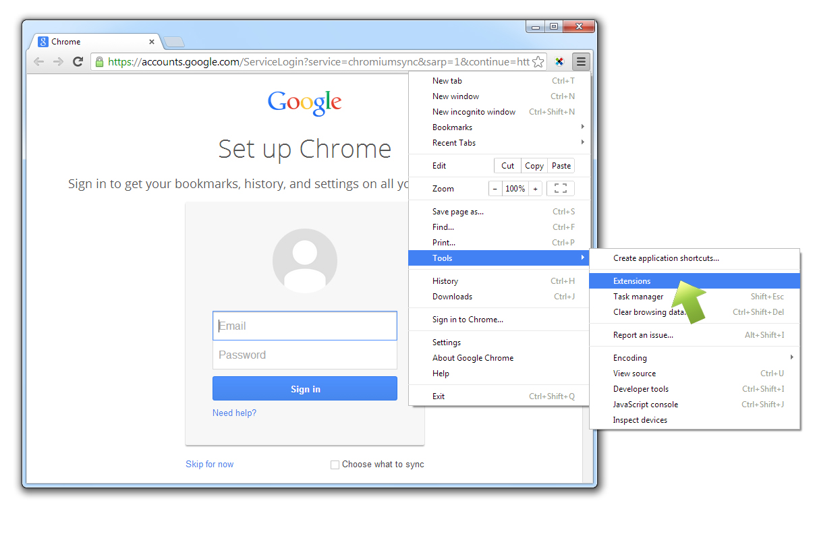815x534 pixels.
Task: Expand the Encoding submenu arrow
Action: pyautogui.click(x=792, y=357)
